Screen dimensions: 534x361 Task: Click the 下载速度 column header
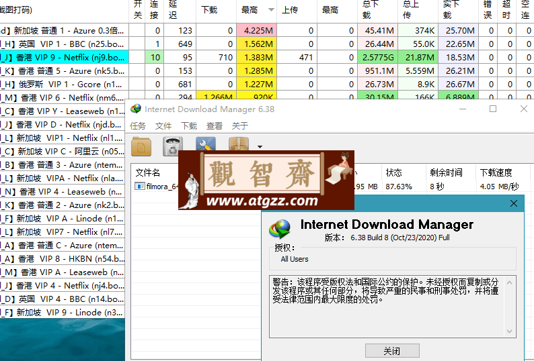[x=496, y=172]
